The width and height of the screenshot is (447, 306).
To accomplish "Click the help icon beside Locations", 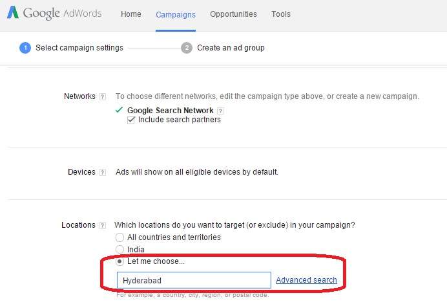I will coord(102,225).
